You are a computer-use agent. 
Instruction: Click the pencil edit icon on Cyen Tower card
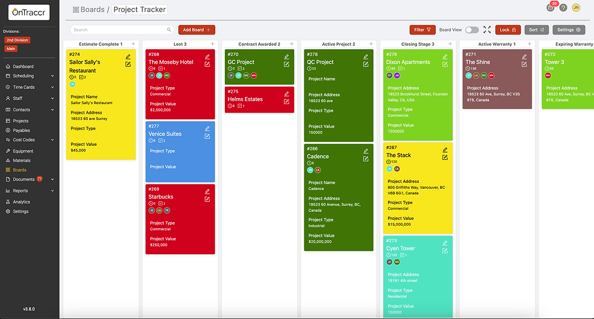click(445, 243)
